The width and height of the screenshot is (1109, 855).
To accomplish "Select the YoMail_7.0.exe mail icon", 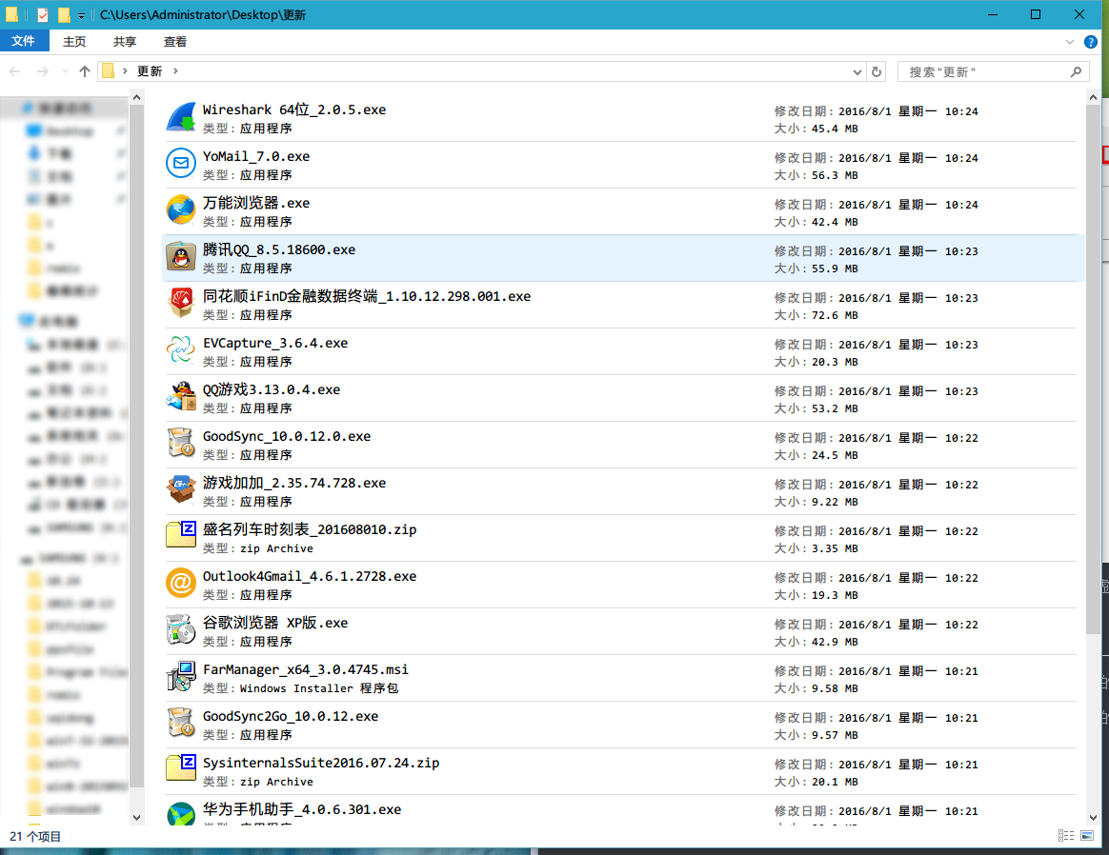I will pyautogui.click(x=181, y=165).
